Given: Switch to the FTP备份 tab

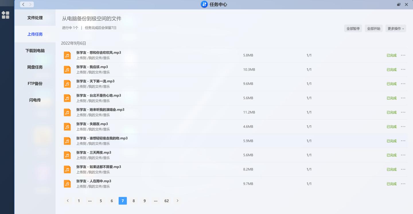Looking at the screenshot, I should (x=35, y=83).
